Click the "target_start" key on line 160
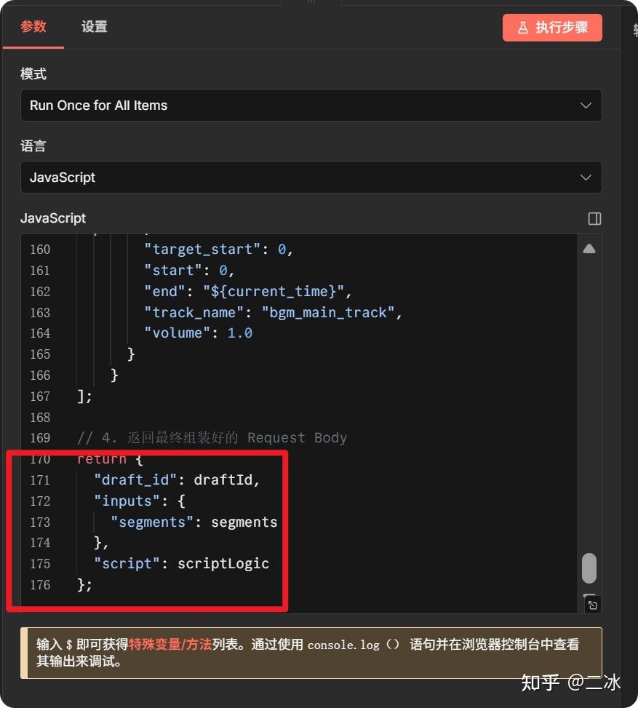638x708 pixels. [x=202, y=250]
